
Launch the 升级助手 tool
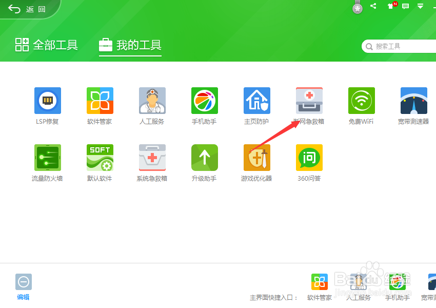click(204, 158)
